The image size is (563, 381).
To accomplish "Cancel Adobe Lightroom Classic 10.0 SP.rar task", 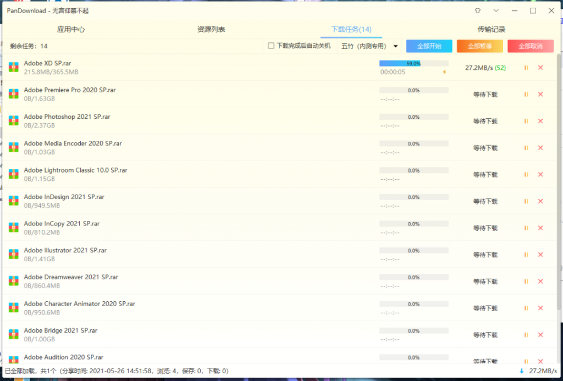I will 540,174.
